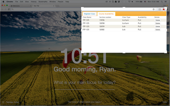
Task: Click the location target icon in address bar
Action: pyautogui.click(x=154, y=9)
